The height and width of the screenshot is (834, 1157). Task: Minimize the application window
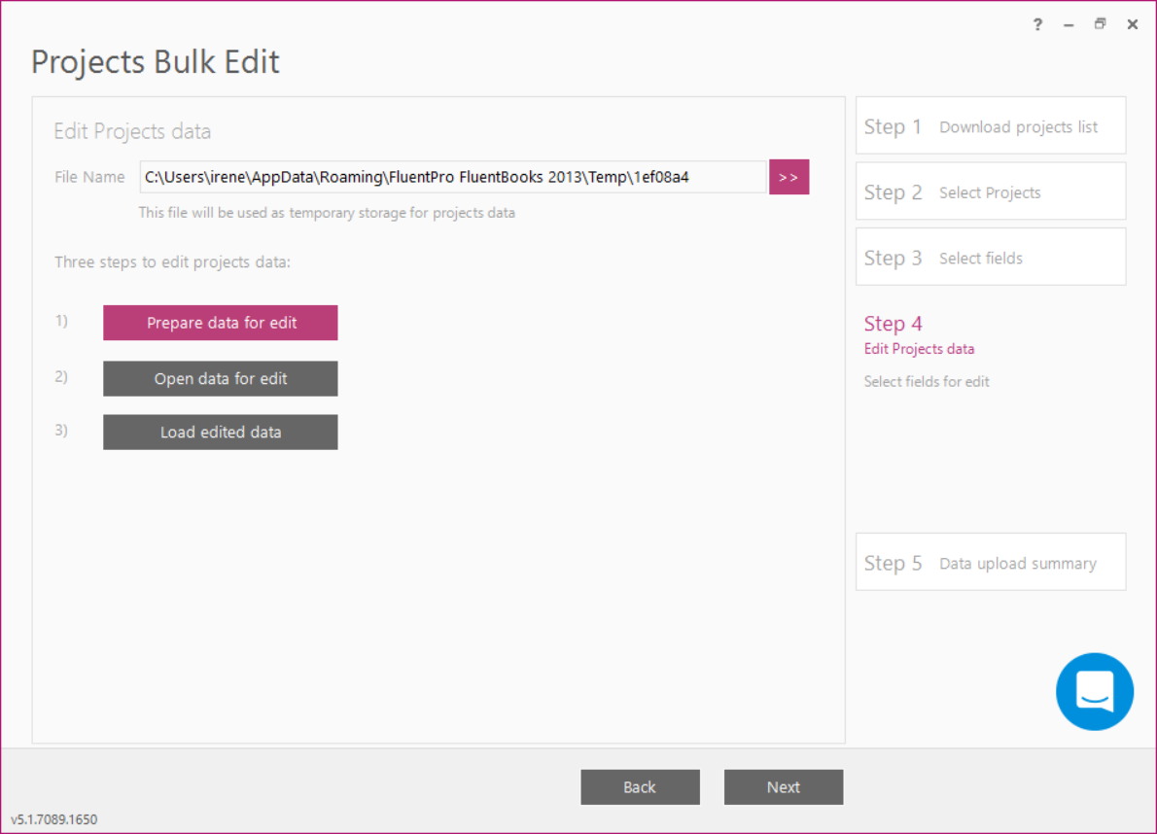(x=1069, y=24)
